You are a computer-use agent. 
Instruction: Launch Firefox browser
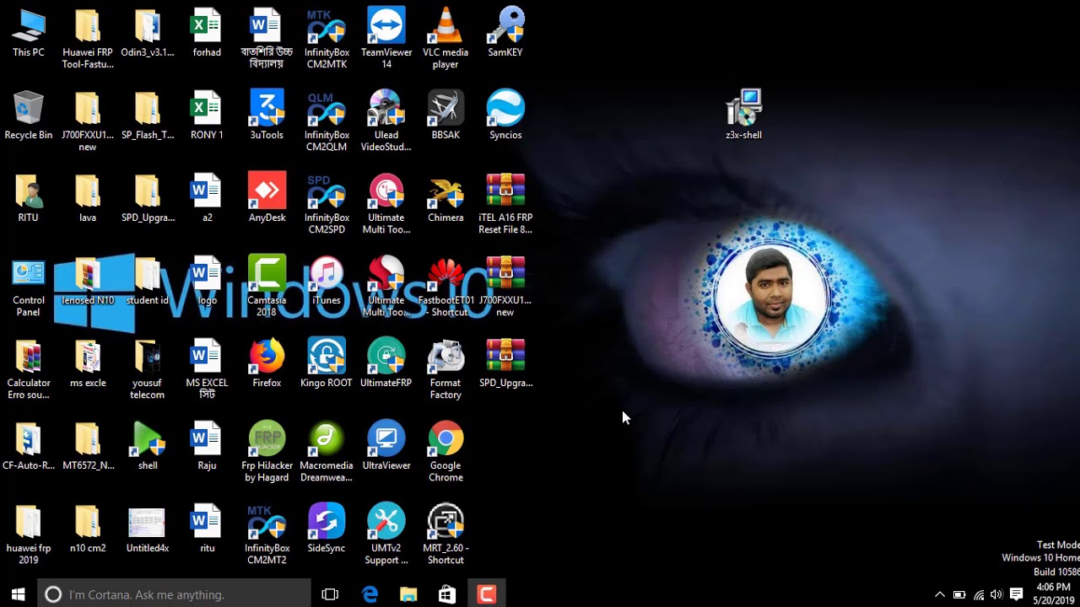click(267, 363)
